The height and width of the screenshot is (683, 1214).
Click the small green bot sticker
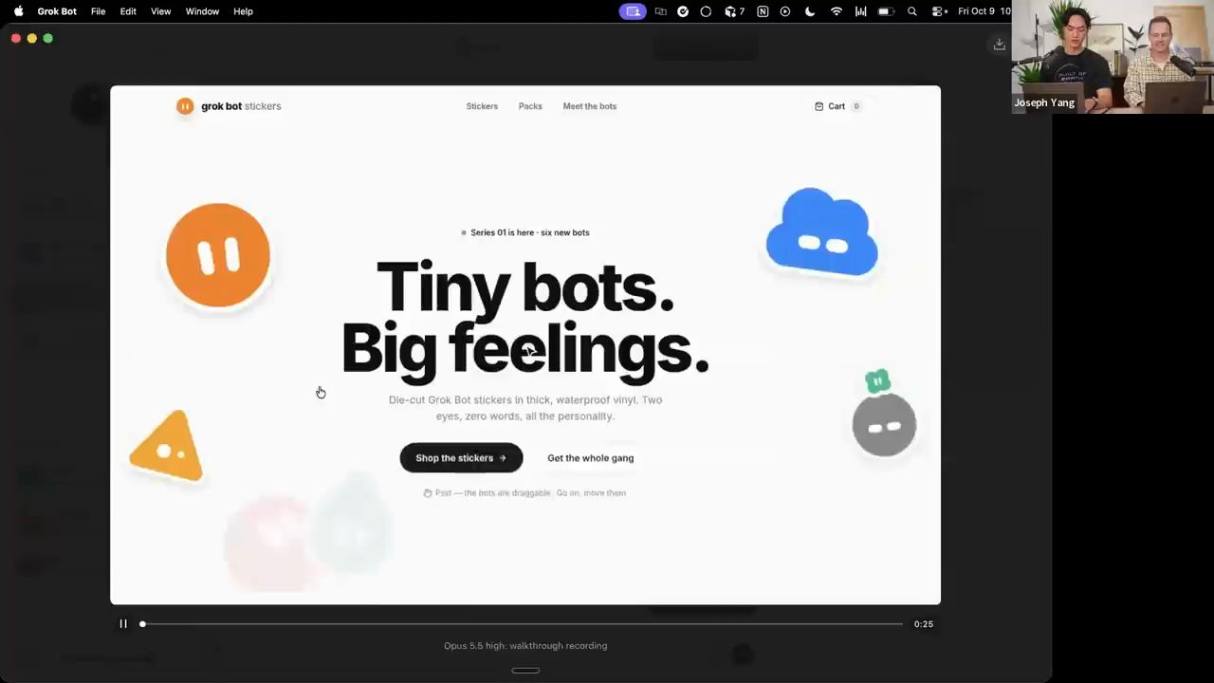878,381
